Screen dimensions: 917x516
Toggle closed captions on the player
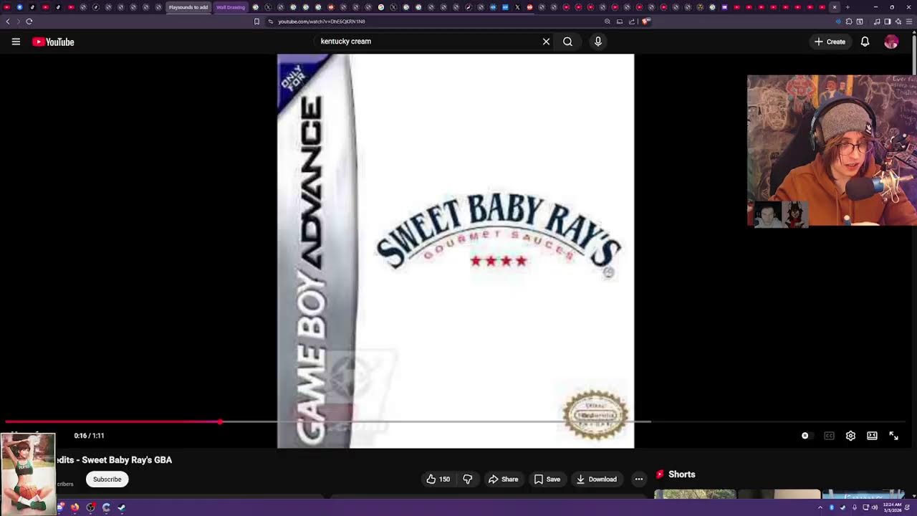tap(829, 436)
